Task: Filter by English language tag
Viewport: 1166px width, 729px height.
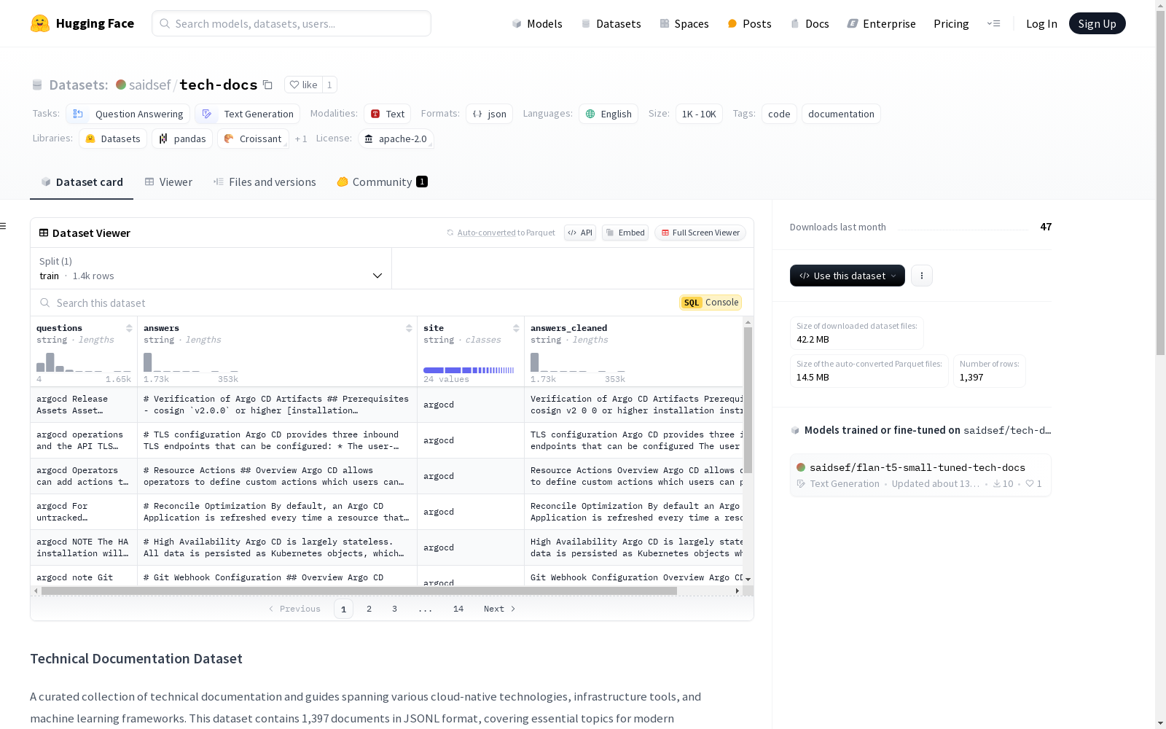Action: [609, 114]
